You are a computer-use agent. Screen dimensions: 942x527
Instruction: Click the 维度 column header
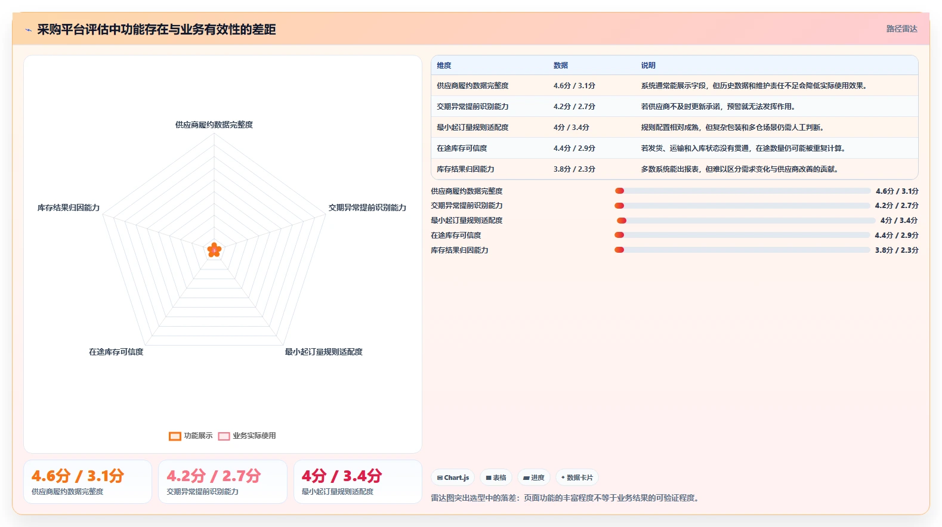444,66
